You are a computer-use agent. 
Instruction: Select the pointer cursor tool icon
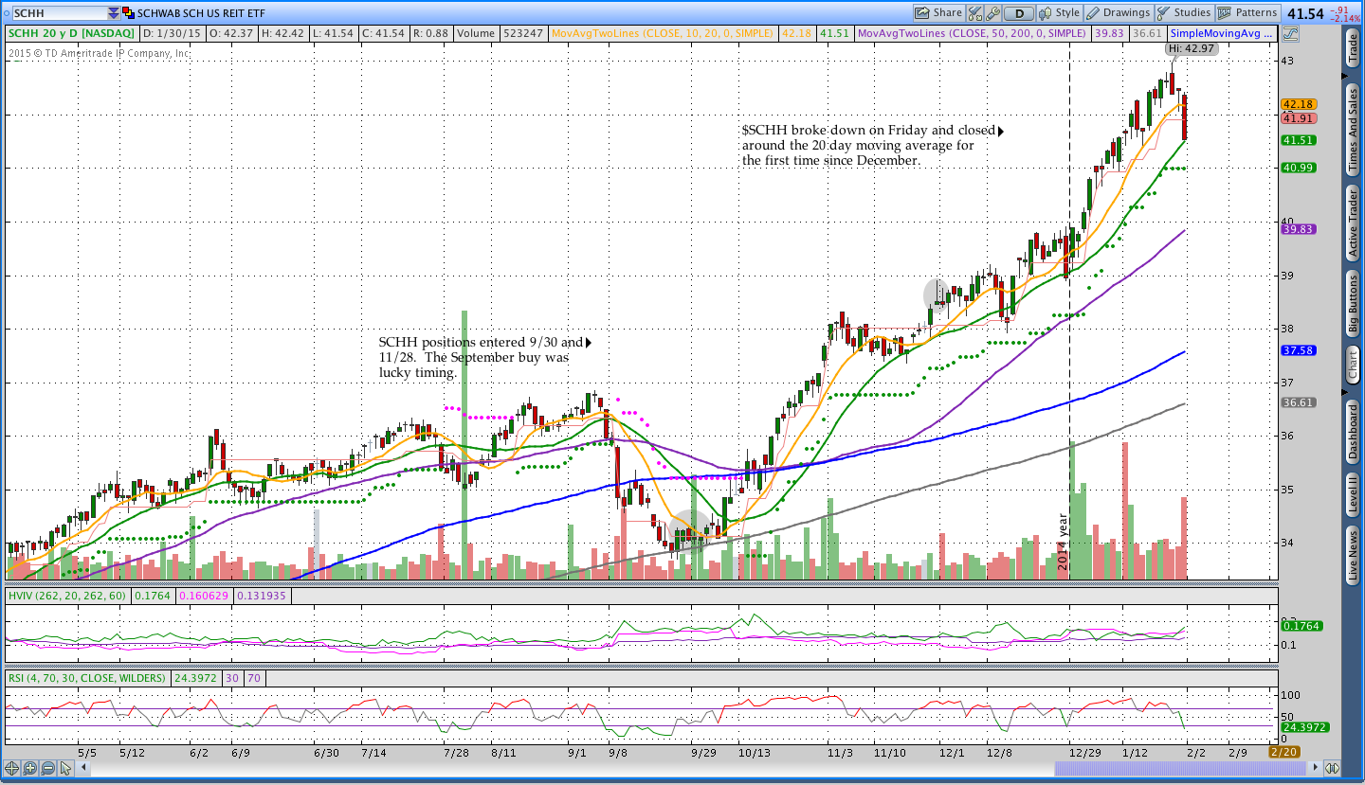(x=65, y=768)
